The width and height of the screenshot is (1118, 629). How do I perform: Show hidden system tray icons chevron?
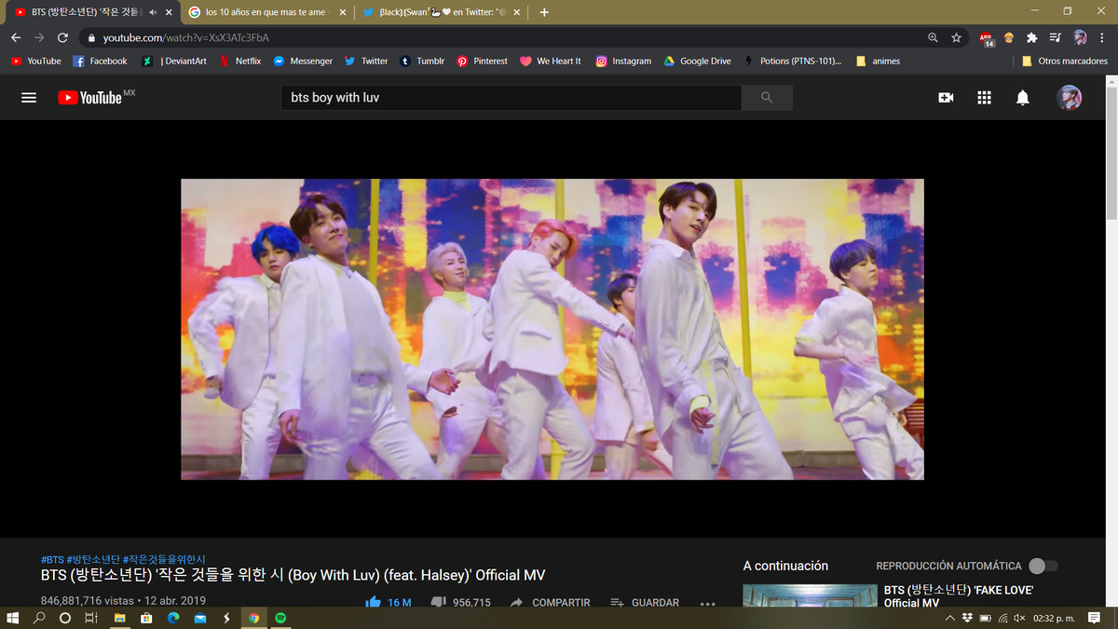pyautogui.click(x=950, y=618)
